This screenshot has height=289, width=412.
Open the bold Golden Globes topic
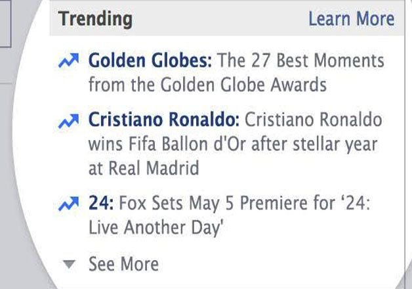(150, 62)
